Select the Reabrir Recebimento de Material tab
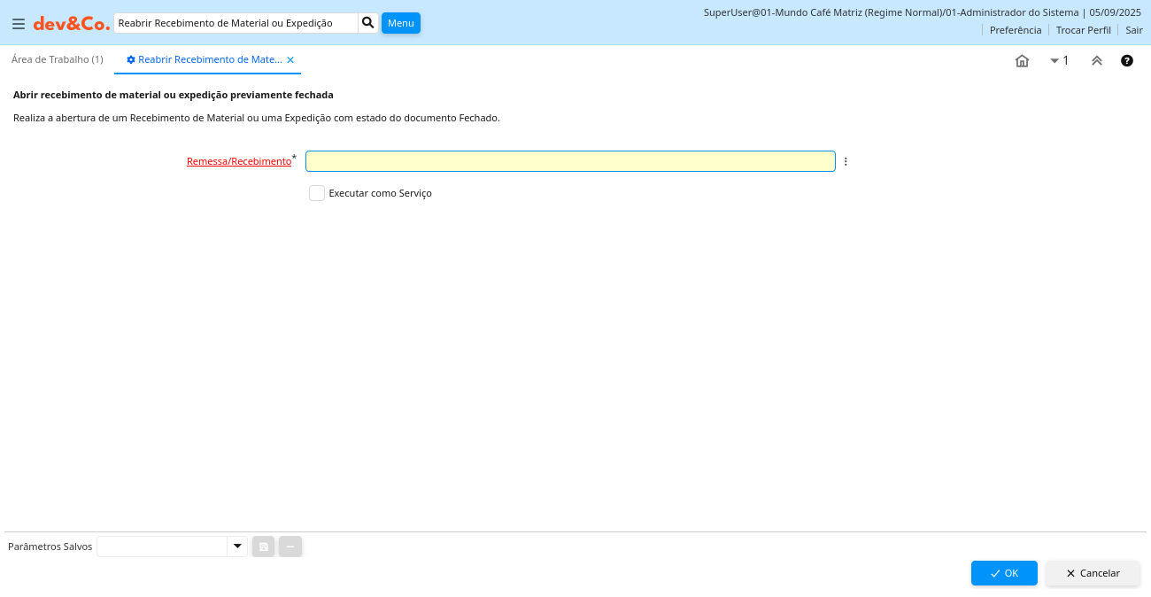Image resolution: width=1151 pixels, height=597 pixels. (x=209, y=59)
